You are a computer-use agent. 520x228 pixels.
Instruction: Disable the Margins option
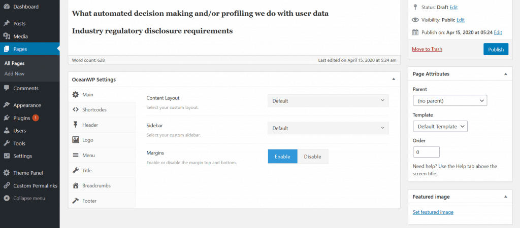(x=312, y=157)
